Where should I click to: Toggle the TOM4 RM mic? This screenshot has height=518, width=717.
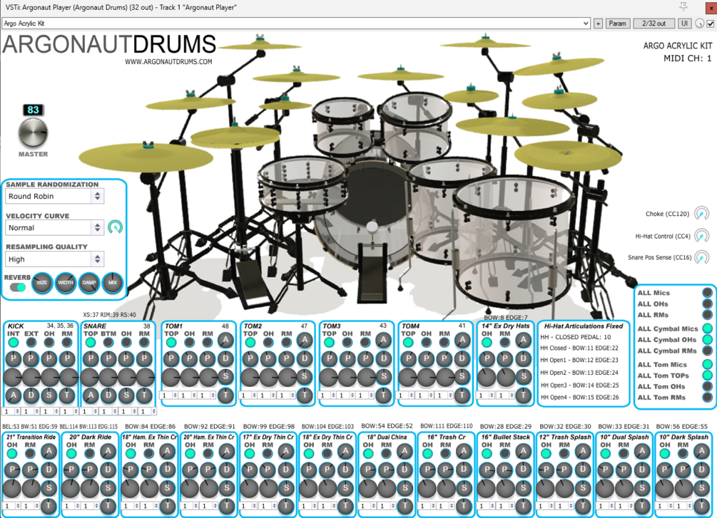[444, 343]
